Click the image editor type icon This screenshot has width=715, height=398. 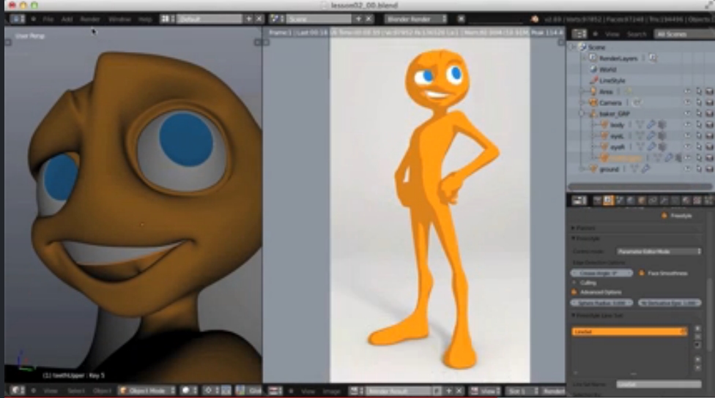275,391
